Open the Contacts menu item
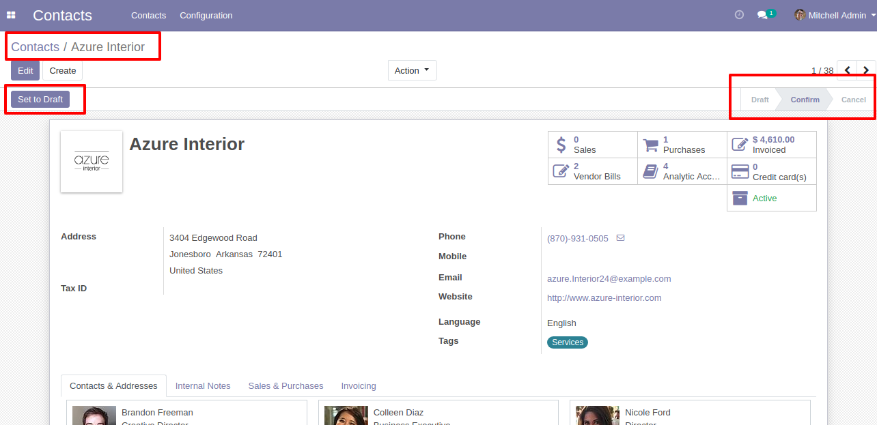 [x=148, y=15]
